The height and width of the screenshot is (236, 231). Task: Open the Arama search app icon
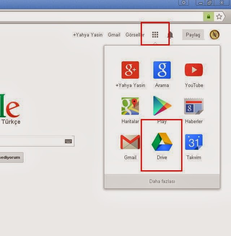pyautogui.click(x=162, y=70)
